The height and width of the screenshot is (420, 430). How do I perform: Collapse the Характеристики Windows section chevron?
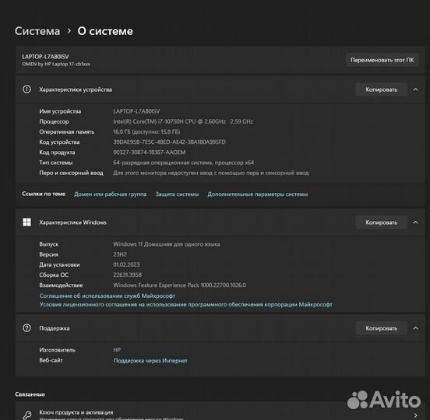click(415, 222)
